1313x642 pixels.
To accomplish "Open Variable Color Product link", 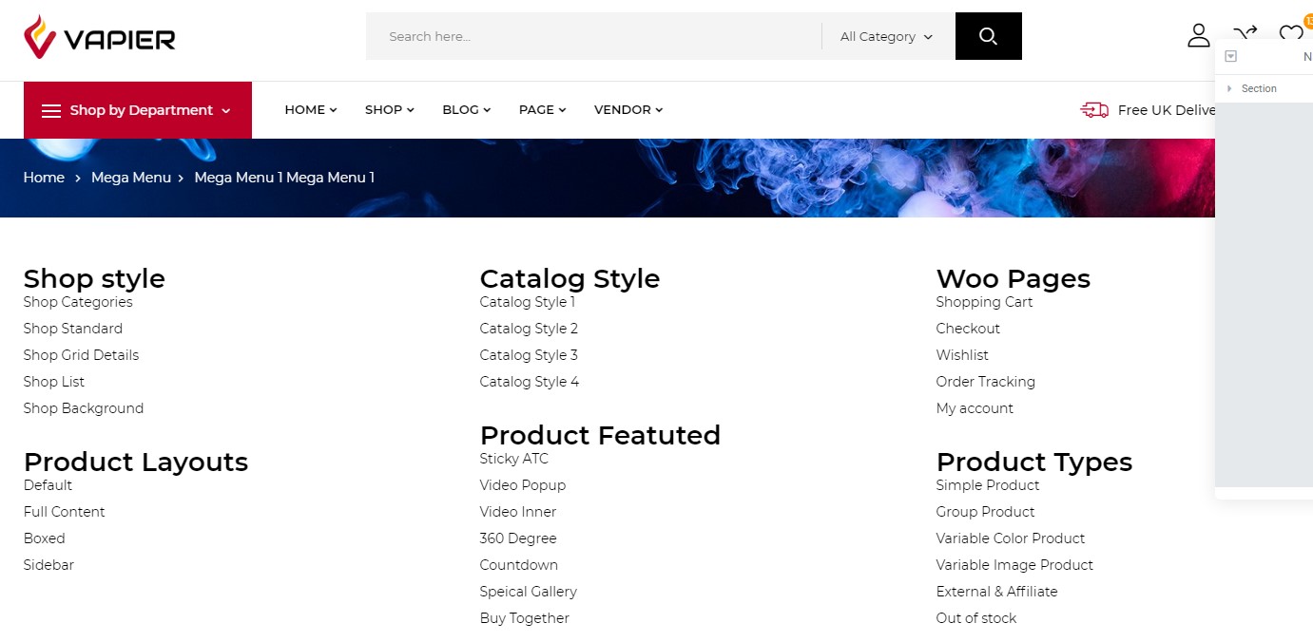I will pyautogui.click(x=1011, y=538).
